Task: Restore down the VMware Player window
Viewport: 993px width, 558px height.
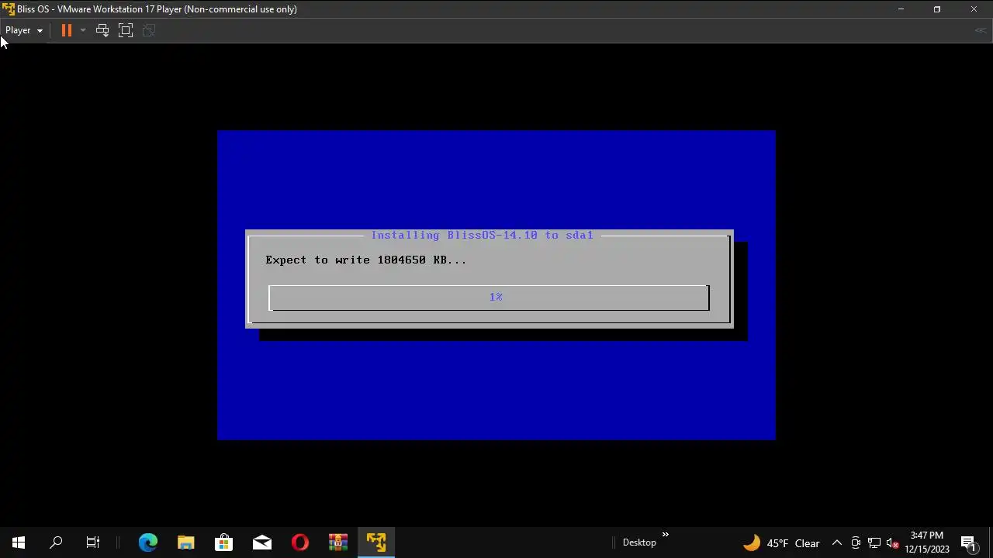Action: tap(937, 9)
